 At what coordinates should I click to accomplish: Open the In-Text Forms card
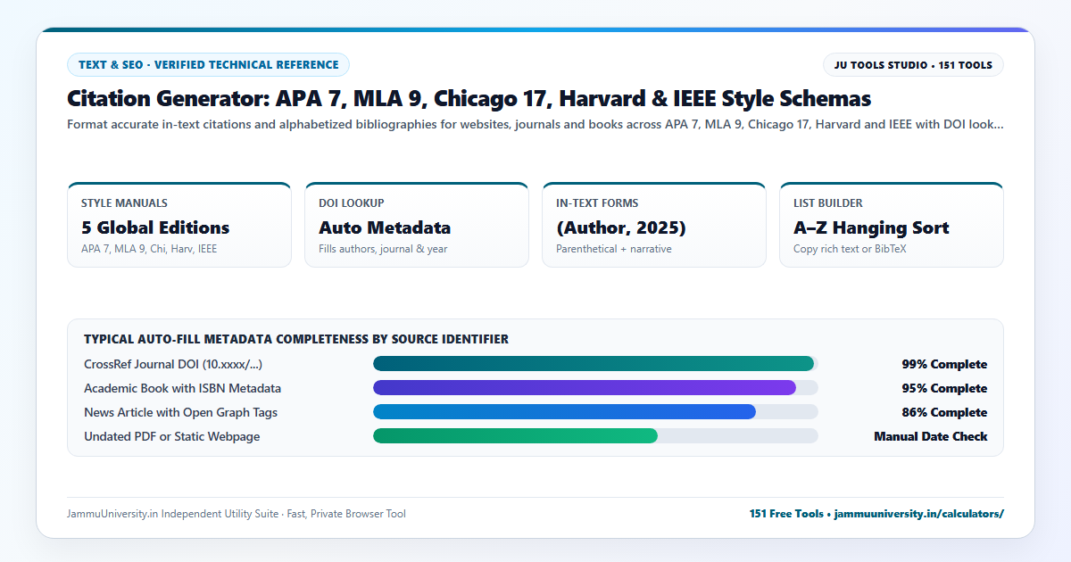[x=654, y=225]
